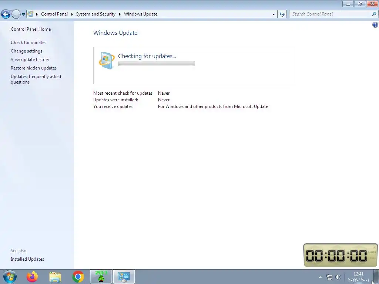Click the Control Panel address bar icon
The image size is (379, 284).
tap(30, 14)
